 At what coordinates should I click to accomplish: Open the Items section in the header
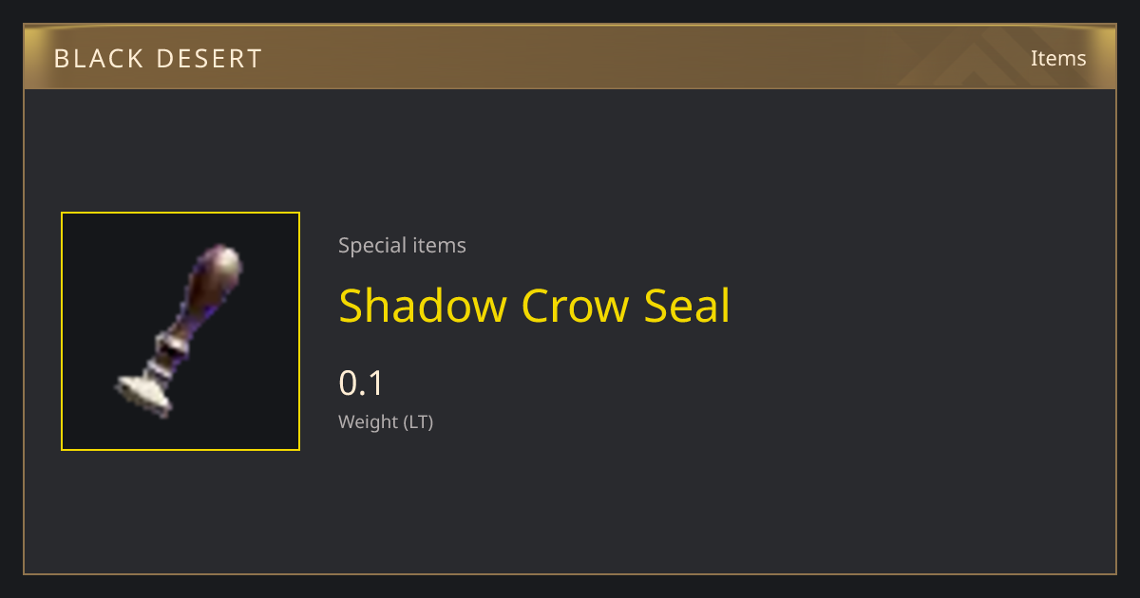pos(1058,58)
